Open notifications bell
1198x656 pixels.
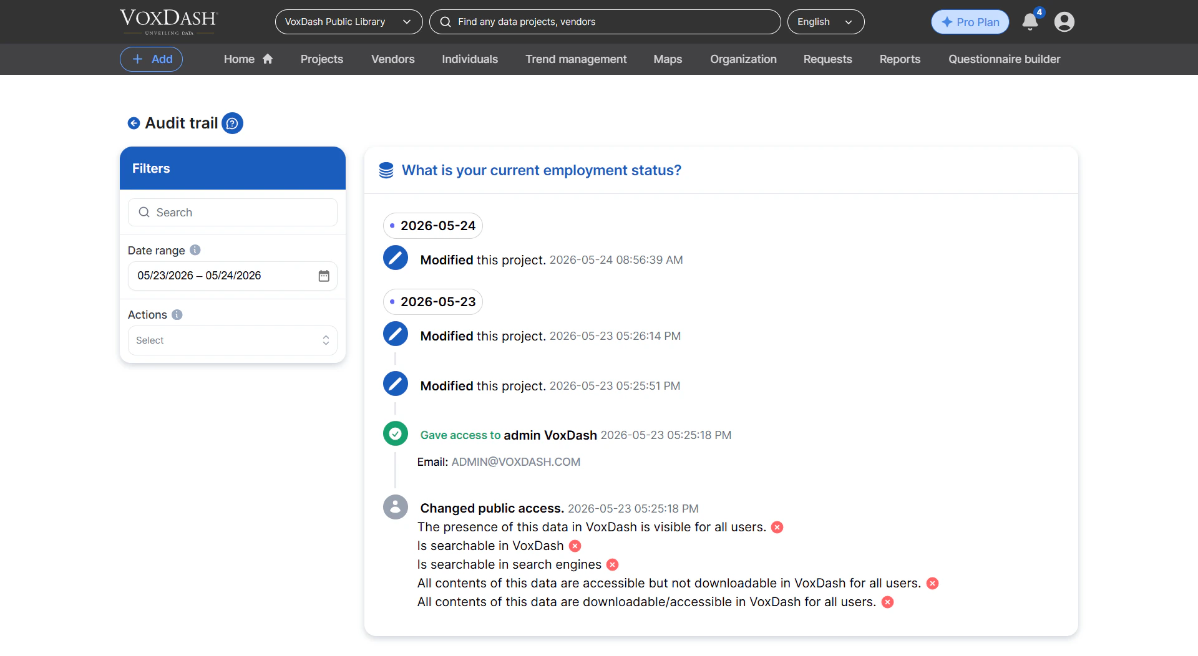(1030, 22)
